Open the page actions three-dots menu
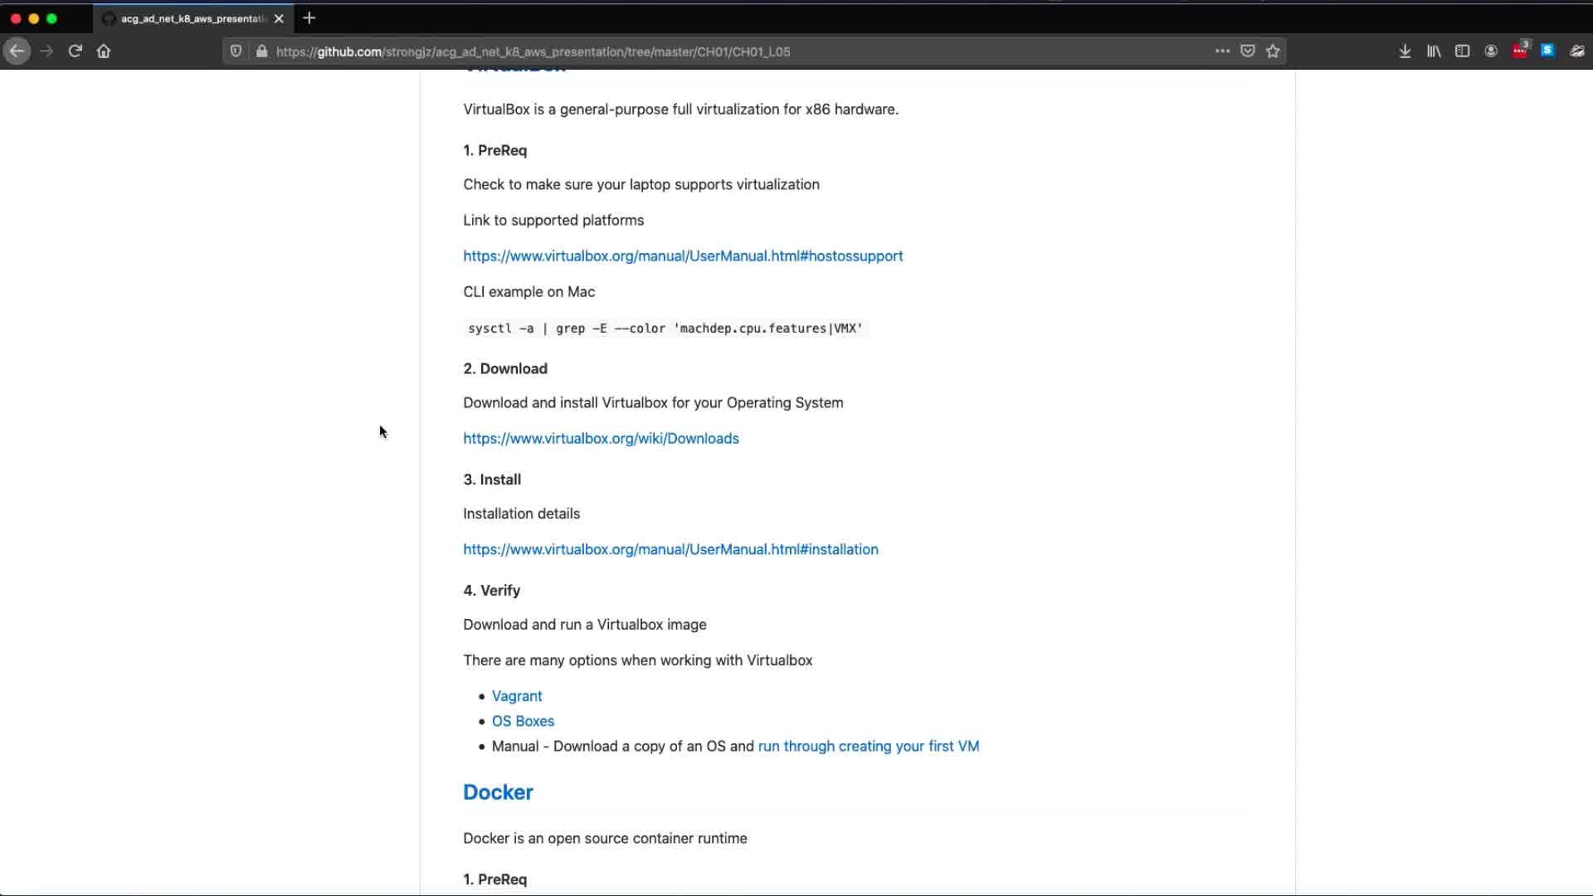The height and width of the screenshot is (896, 1593). 1222,51
